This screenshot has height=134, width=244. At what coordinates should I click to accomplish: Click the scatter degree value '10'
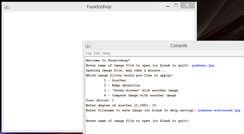pos(154,105)
